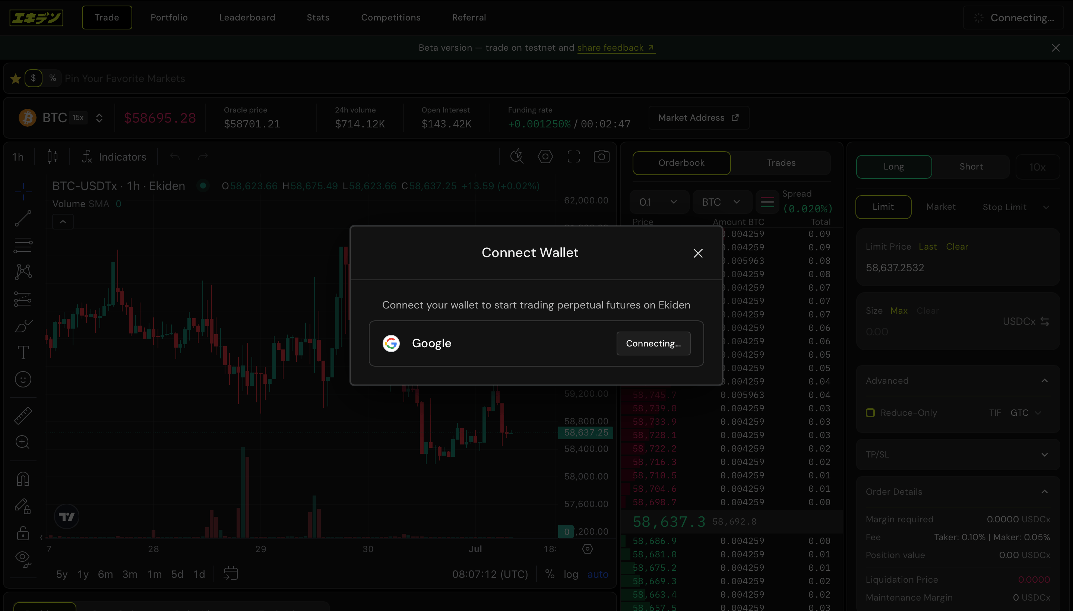Select the brush drawing tool
The image size is (1073, 611).
[23, 326]
